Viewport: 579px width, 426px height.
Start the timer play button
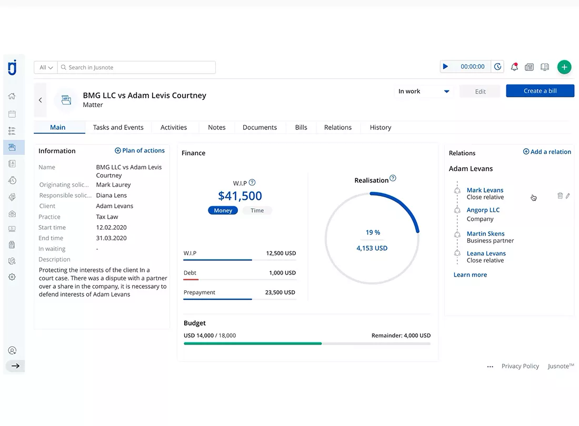tap(445, 66)
